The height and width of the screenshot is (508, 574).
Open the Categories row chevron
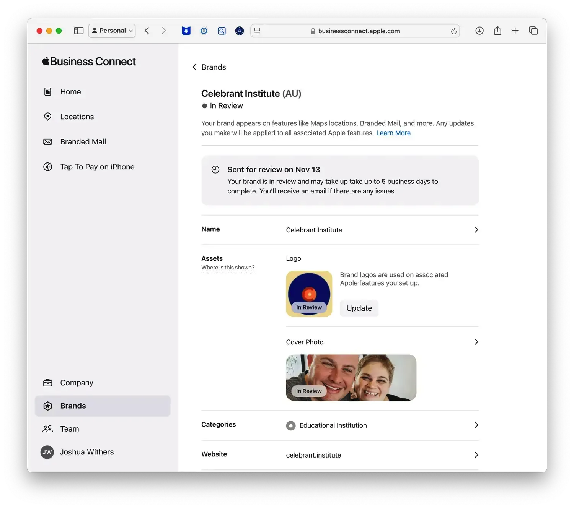(x=476, y=425)
